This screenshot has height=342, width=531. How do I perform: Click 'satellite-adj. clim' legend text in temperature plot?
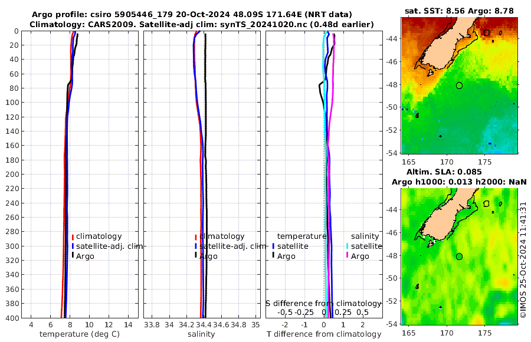click(x=109, y=246)
